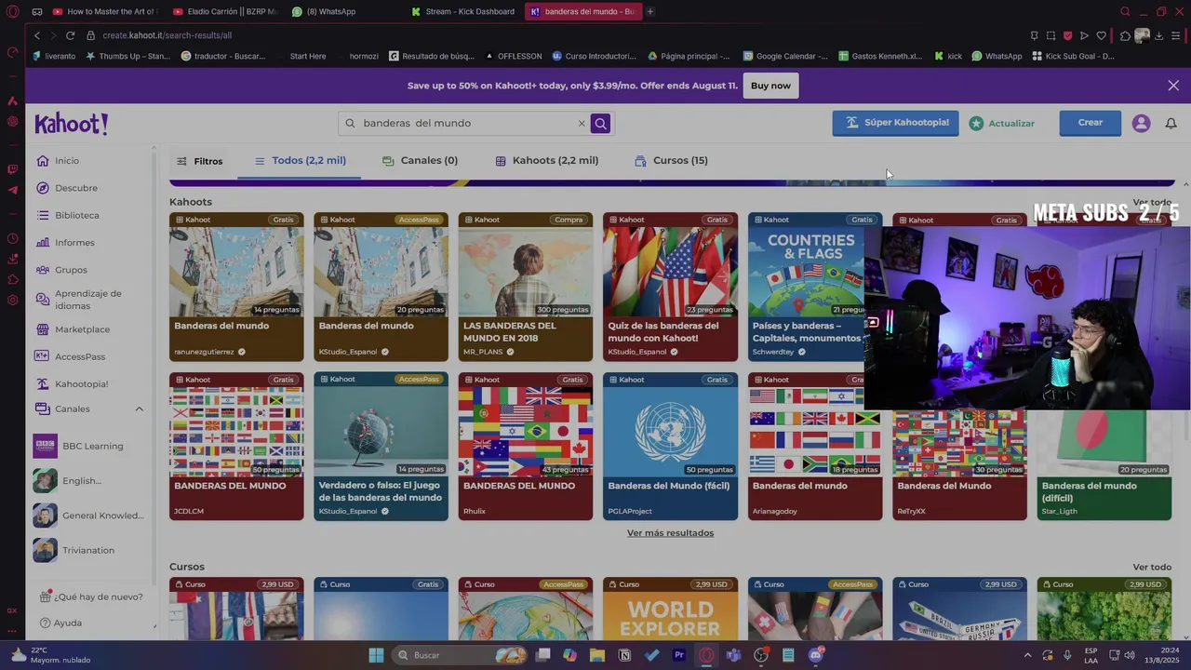Open Banderas del mundo (difícil) kahoot

(x=1104, y=465)
